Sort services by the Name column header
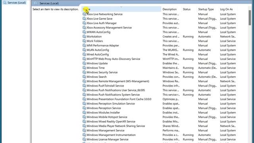 [x=121, y=9]
